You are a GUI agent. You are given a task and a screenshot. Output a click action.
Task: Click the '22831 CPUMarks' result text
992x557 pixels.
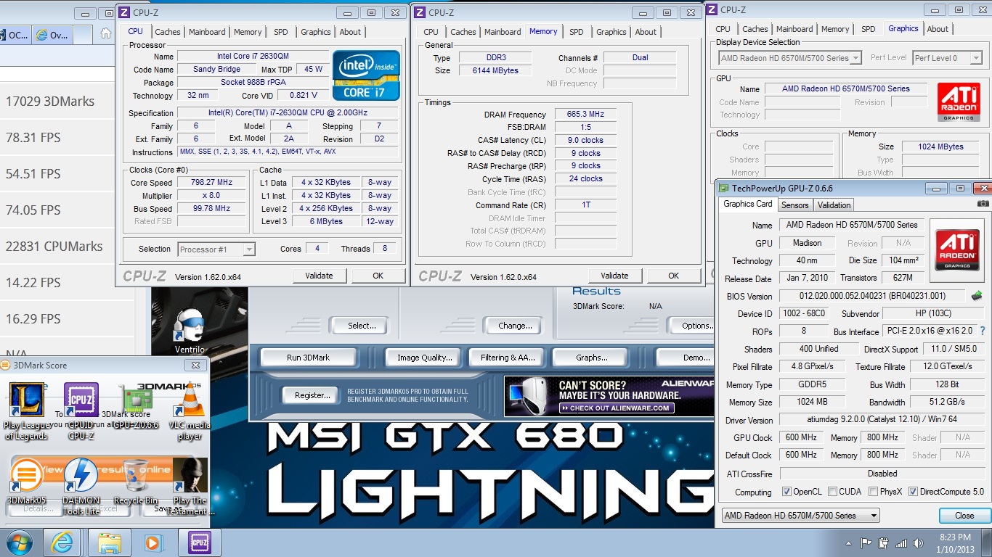[54, 247]
